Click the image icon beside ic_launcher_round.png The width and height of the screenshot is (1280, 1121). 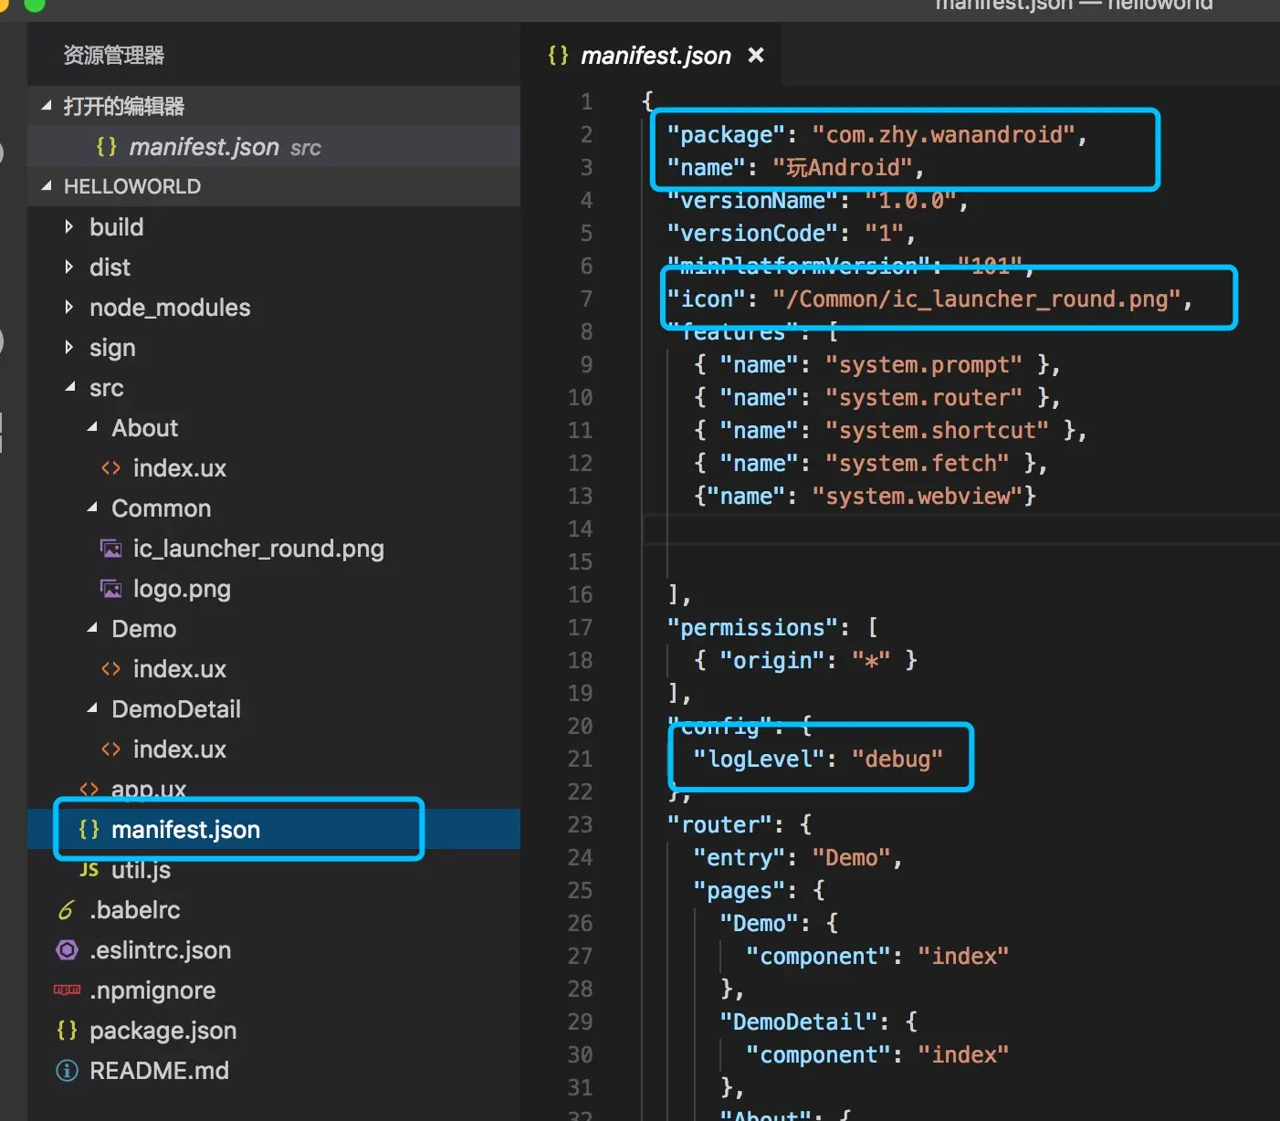[110, 549]
